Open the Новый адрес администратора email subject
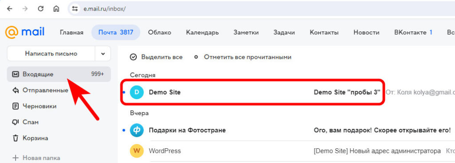The height and width of the screenshot is (163, 455). 377,151
